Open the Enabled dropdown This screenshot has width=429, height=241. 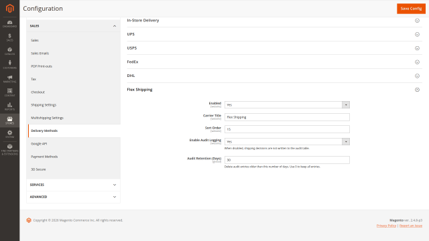(287, 104)
